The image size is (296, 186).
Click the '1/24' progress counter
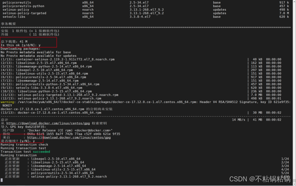[x=285, y=159]
